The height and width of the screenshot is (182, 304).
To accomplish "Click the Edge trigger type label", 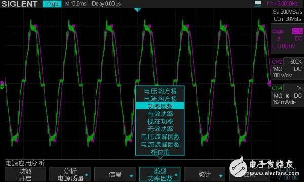I will pos(278,31).
